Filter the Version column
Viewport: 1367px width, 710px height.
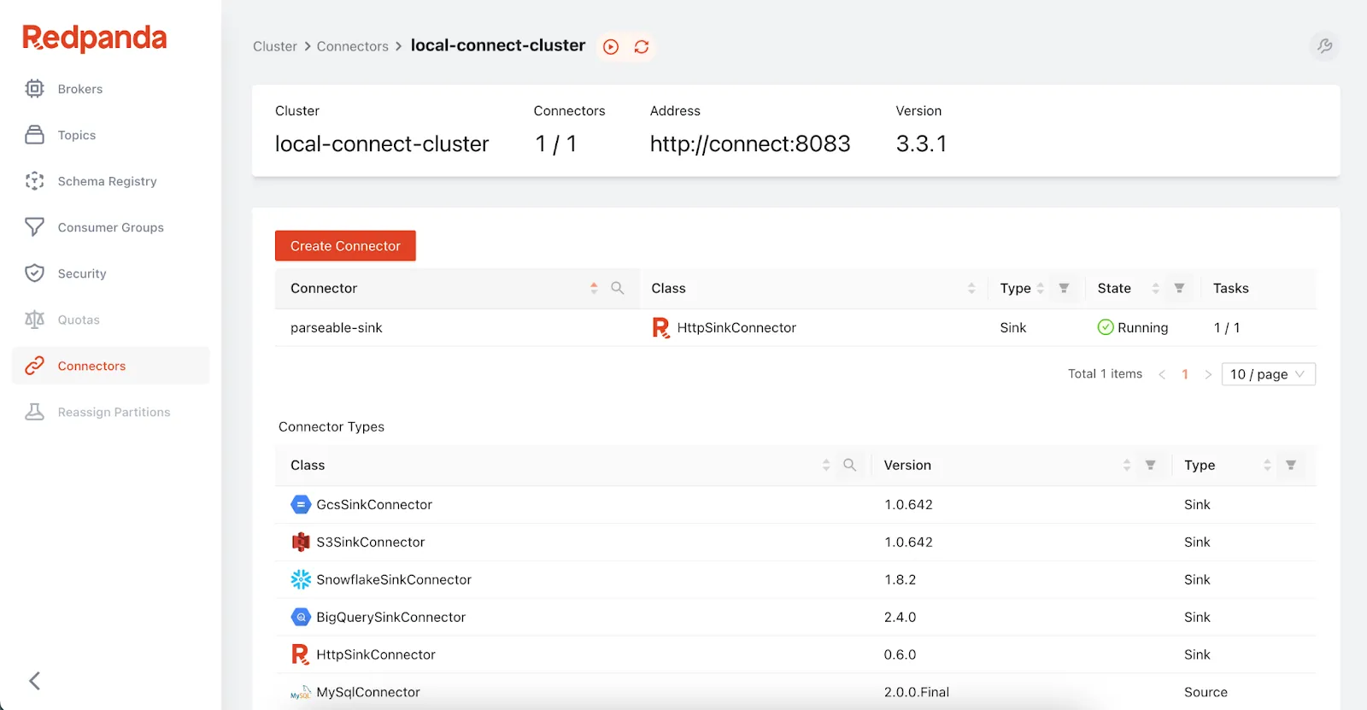click(1151, 466)
